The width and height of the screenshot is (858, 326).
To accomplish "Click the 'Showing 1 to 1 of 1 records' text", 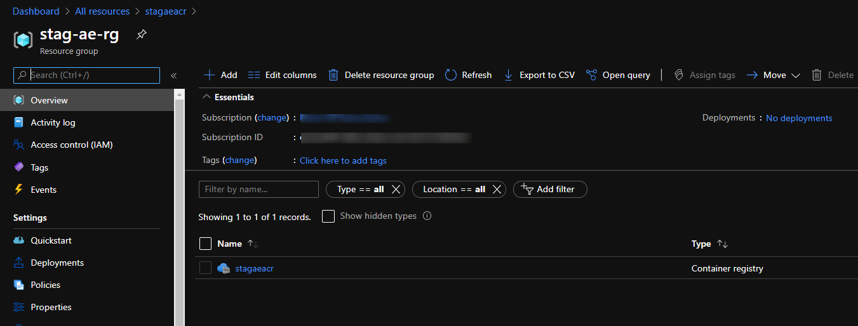I will pyautogui.click(x=255, y=217).
